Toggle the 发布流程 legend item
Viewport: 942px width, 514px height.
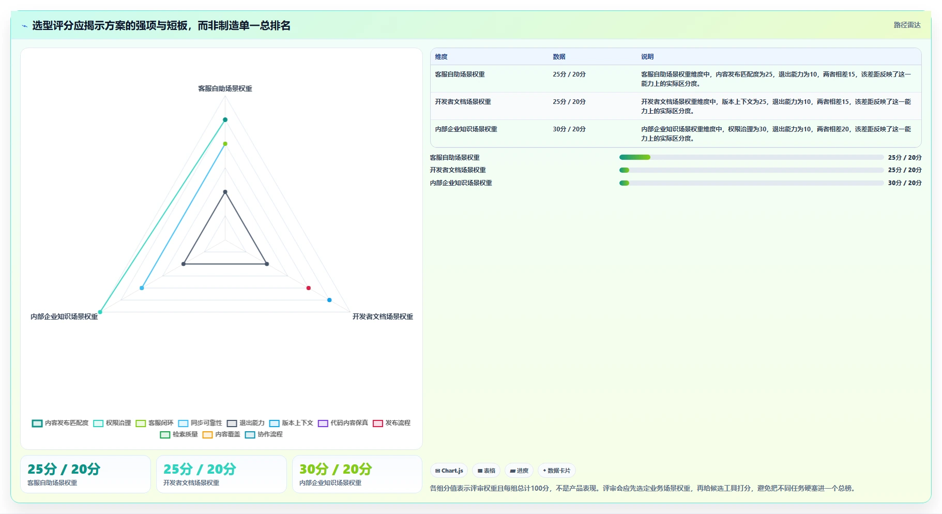click(x=391, y=423)
